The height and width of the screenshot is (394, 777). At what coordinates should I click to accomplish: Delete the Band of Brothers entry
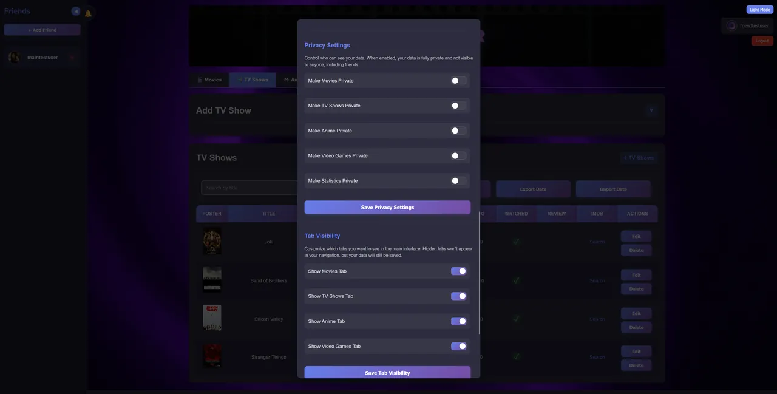click(636, 289)
